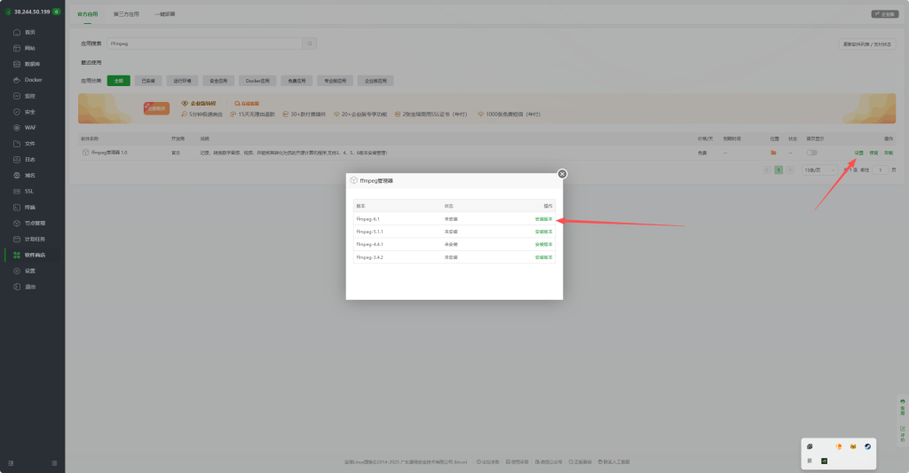Image resolution: width=909 pixels, height=473 pixels.
Task: Click the FFmpeg application search field
Action: [x=204, y=43]
